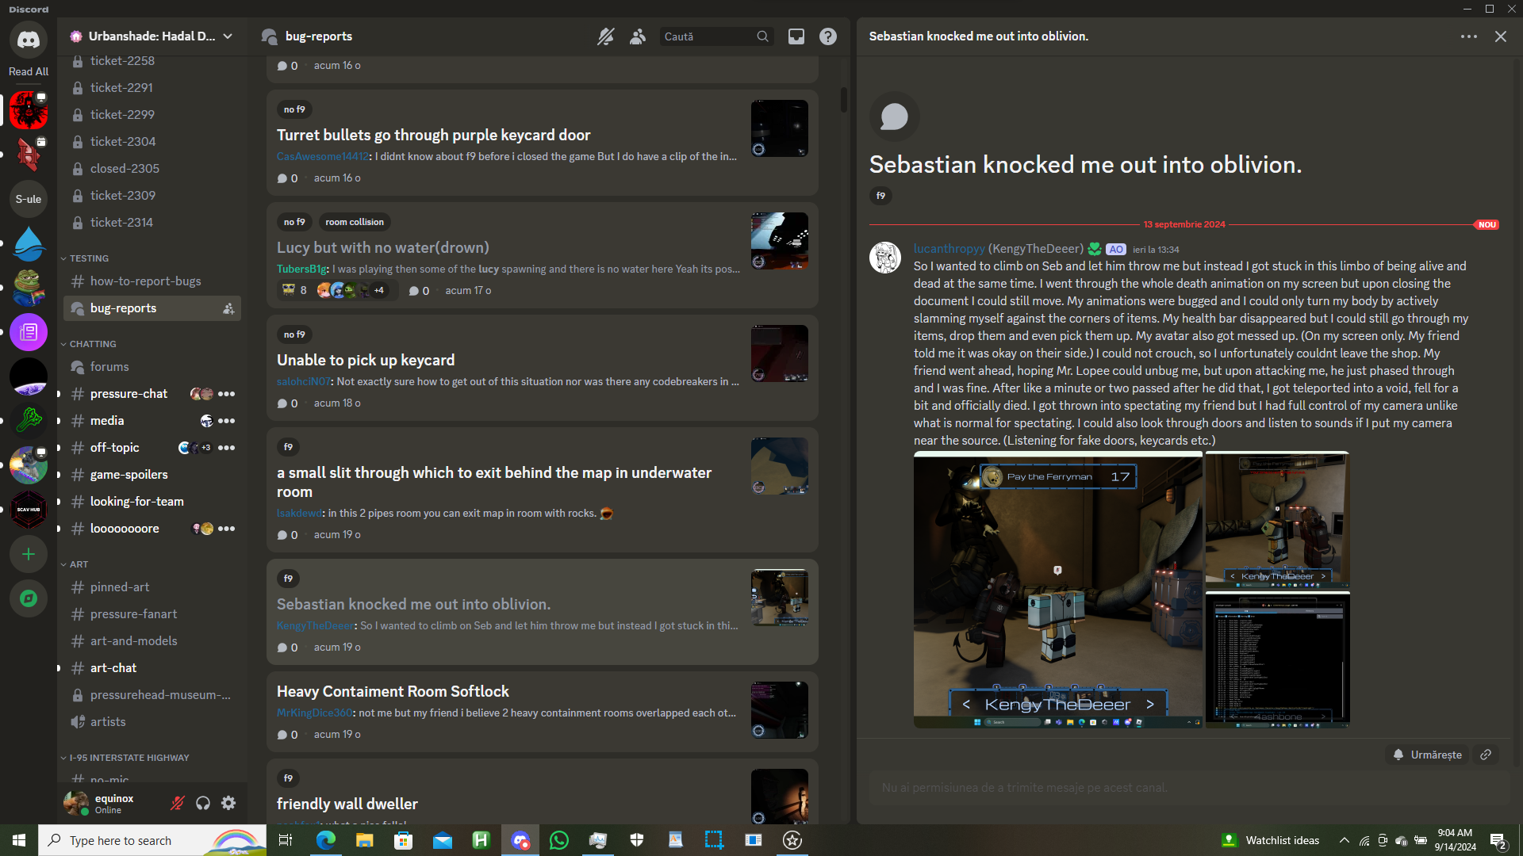This screenshot has width=1523, height=856.
Task: Click Read All button
Action: pos(29,71)
